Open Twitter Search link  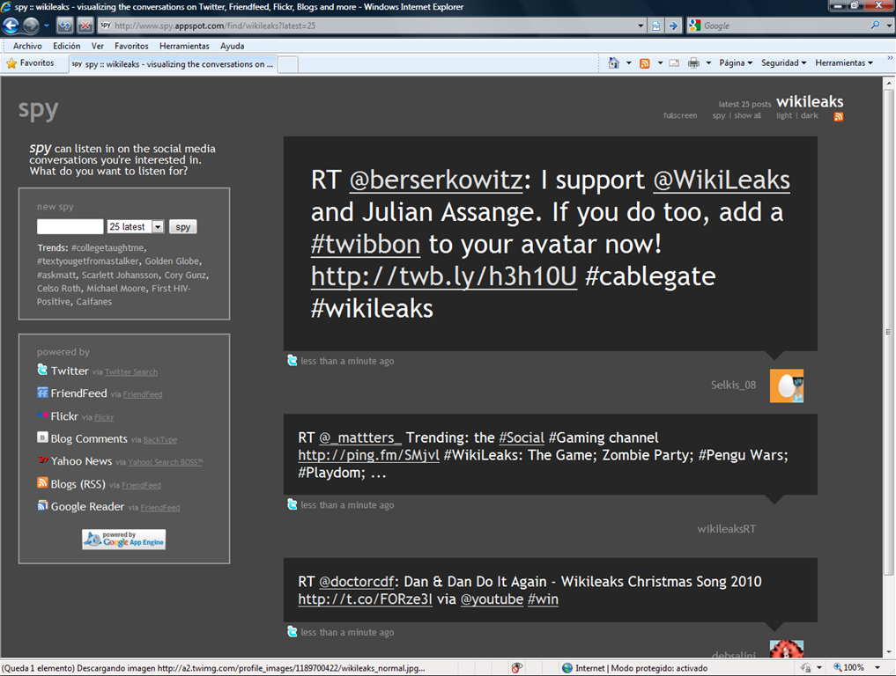[131, 372]
